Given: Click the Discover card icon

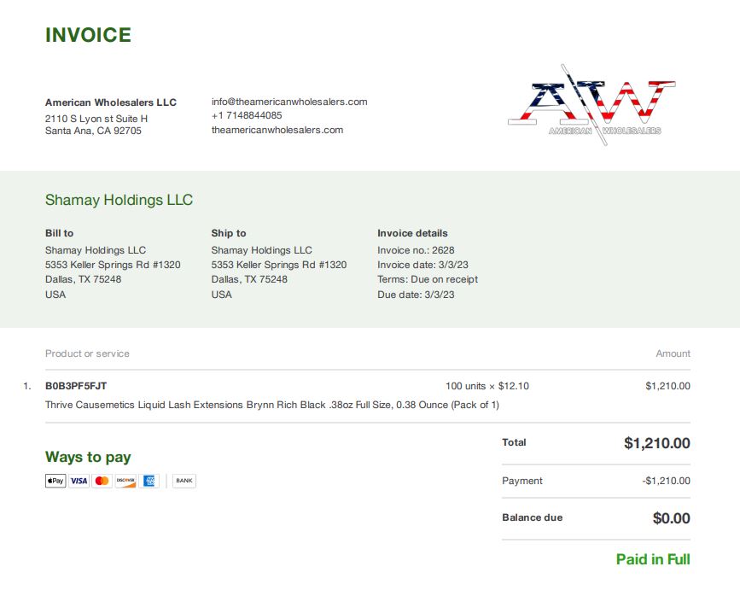Looking at the screenshot, I should pos(125,481).
